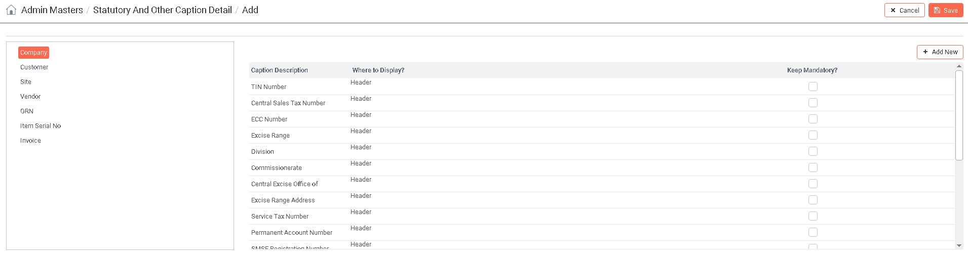Enable mandatory for Central Sales Tax Number

coord(812,103)
